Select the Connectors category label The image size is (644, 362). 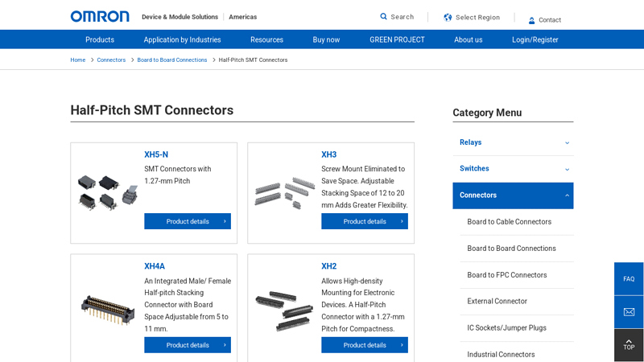click(x=478, y=195)
